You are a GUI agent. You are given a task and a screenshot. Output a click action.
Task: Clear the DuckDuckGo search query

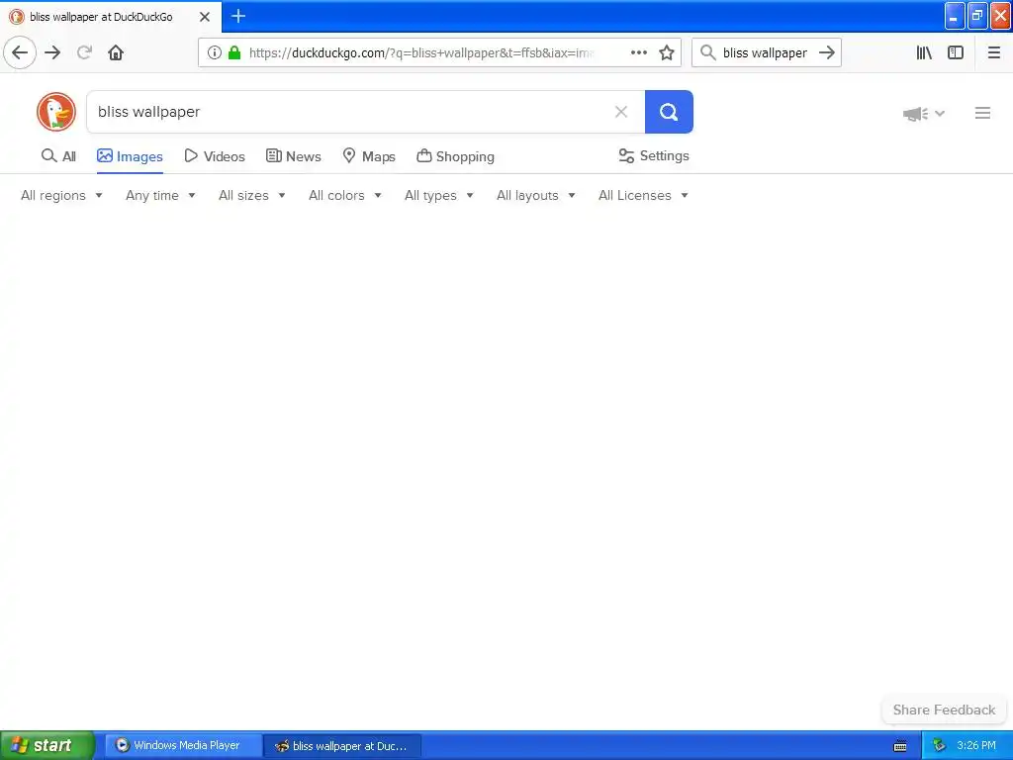coord(621,112)
